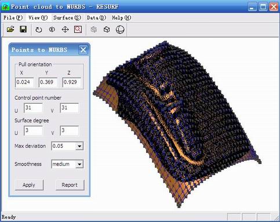Click the shaded sphere view icon
The image size is (280, 222).
click(120, 30)
